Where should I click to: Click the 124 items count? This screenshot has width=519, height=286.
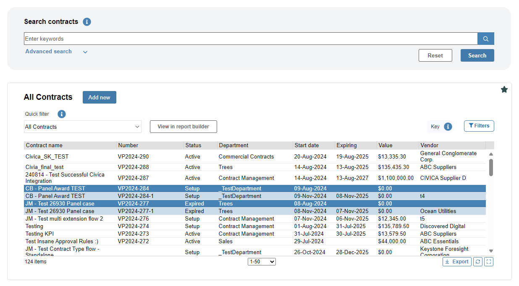(x=36, y=262)
